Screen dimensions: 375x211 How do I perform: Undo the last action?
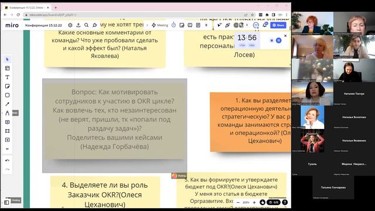pos(7,160)
